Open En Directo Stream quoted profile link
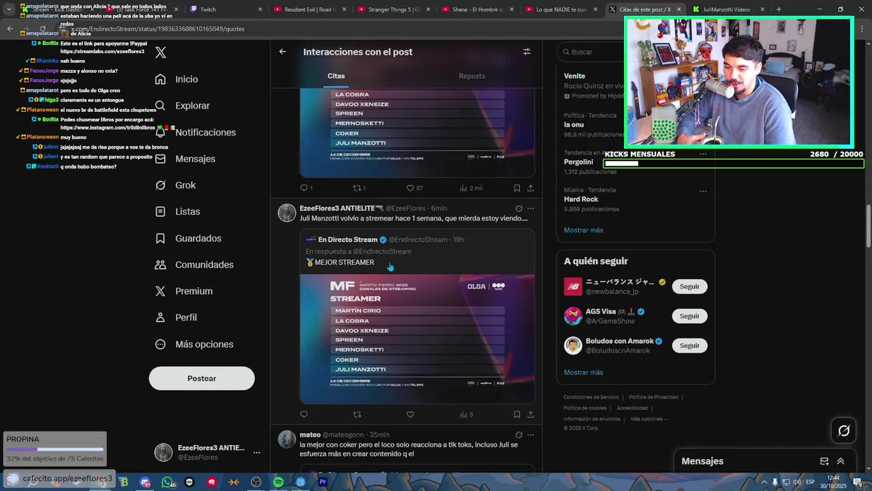Viewport: 872px width, 491px height. pyautogui.click(x=347, y=240)
